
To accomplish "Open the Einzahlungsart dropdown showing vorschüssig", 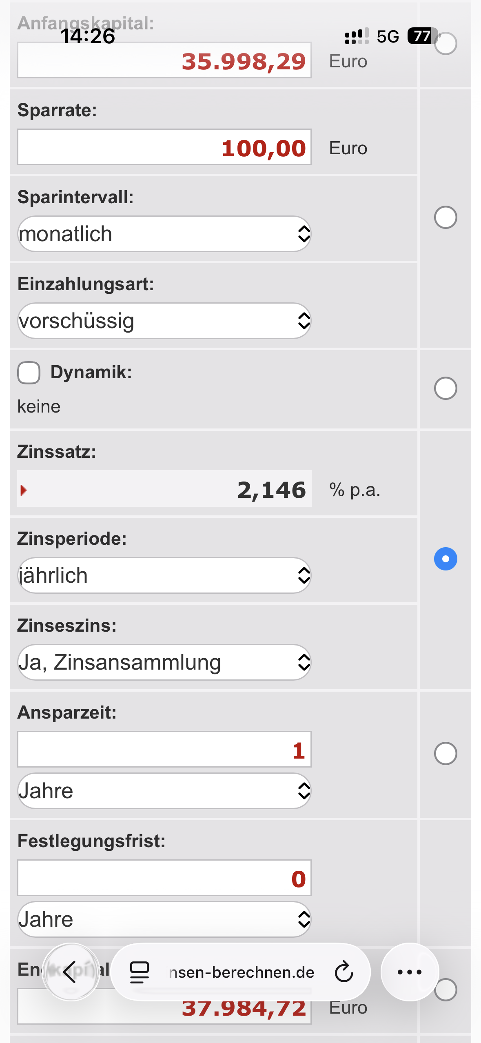I will click(x=164, y=321).
